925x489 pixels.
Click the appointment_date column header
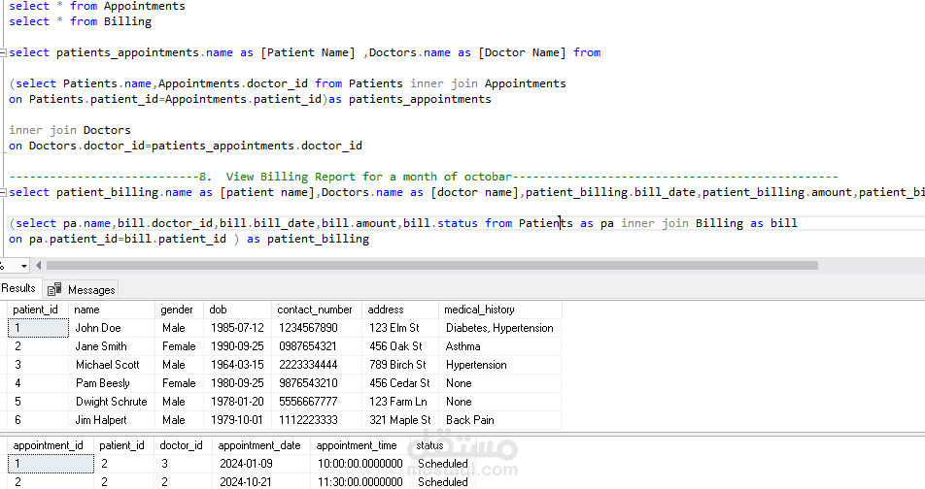coord(258,445)
